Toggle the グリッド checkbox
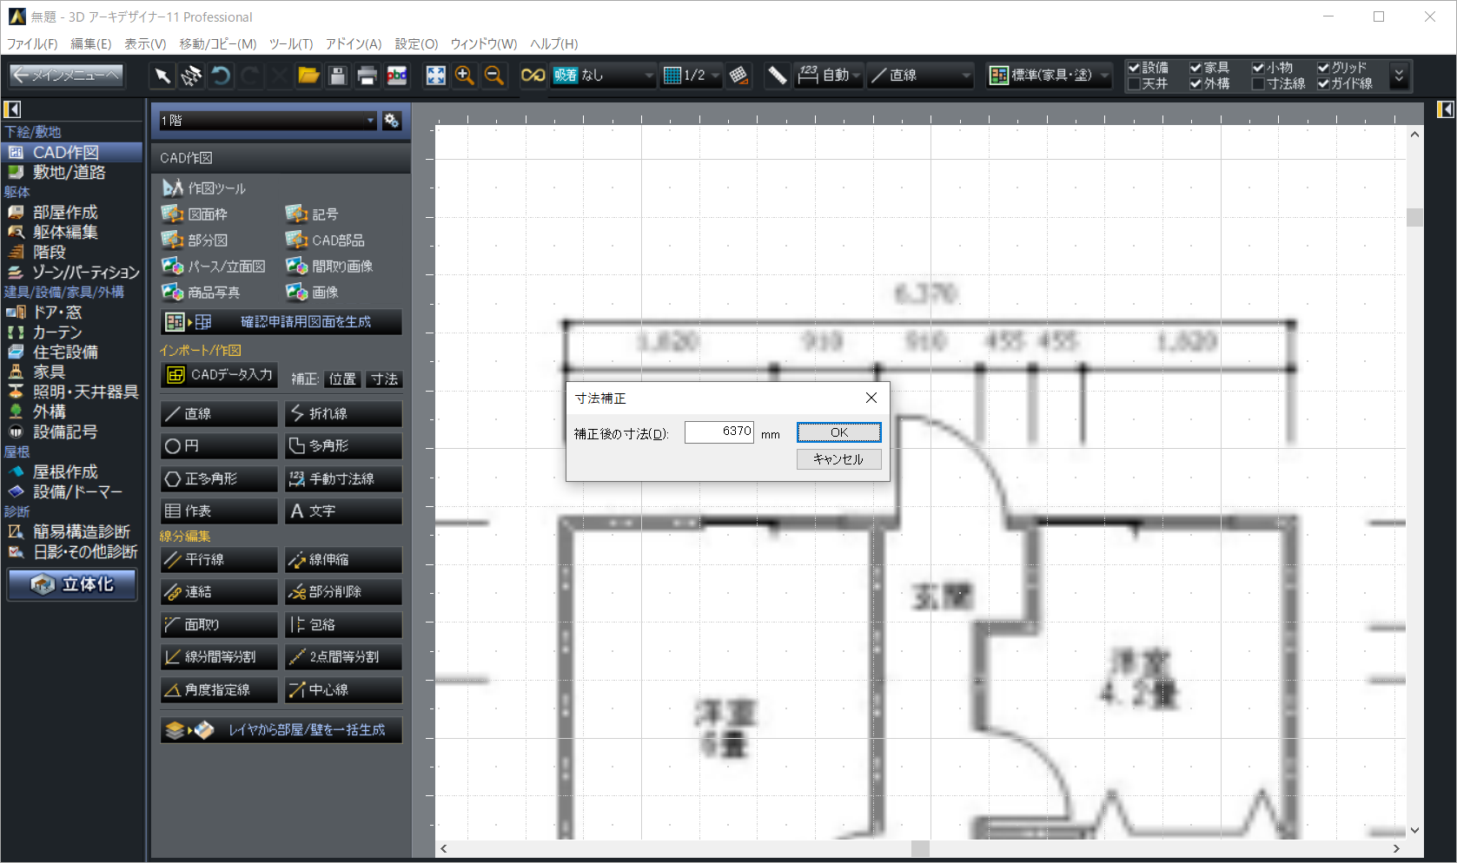The height and width of the screenshot is (863, 1457). [1323, 68]
